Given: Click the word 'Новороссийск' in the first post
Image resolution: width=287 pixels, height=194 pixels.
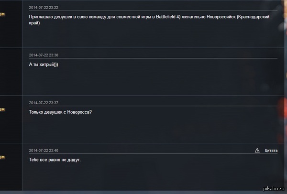Looking at the screenshot, I should pyautogui.click(x=221, y=17).
